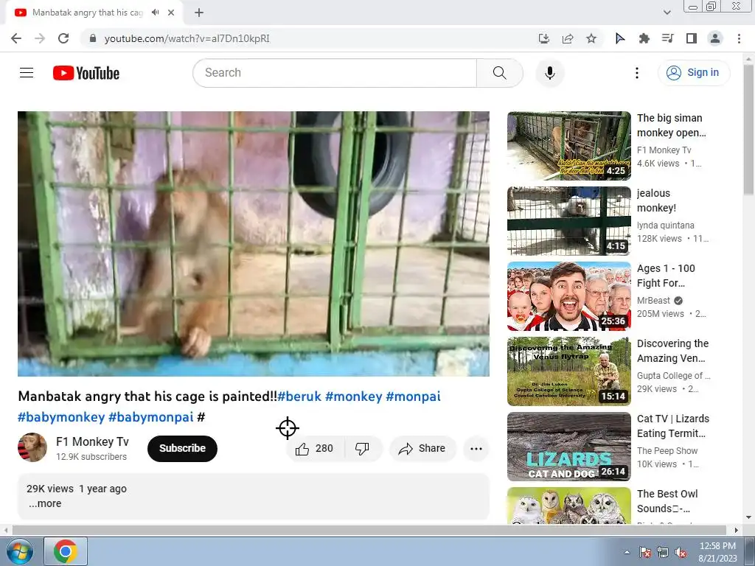This screenshot has height=566, width=755.
Task: Mute the tab via speaker icon
Action: coord(155,13)
